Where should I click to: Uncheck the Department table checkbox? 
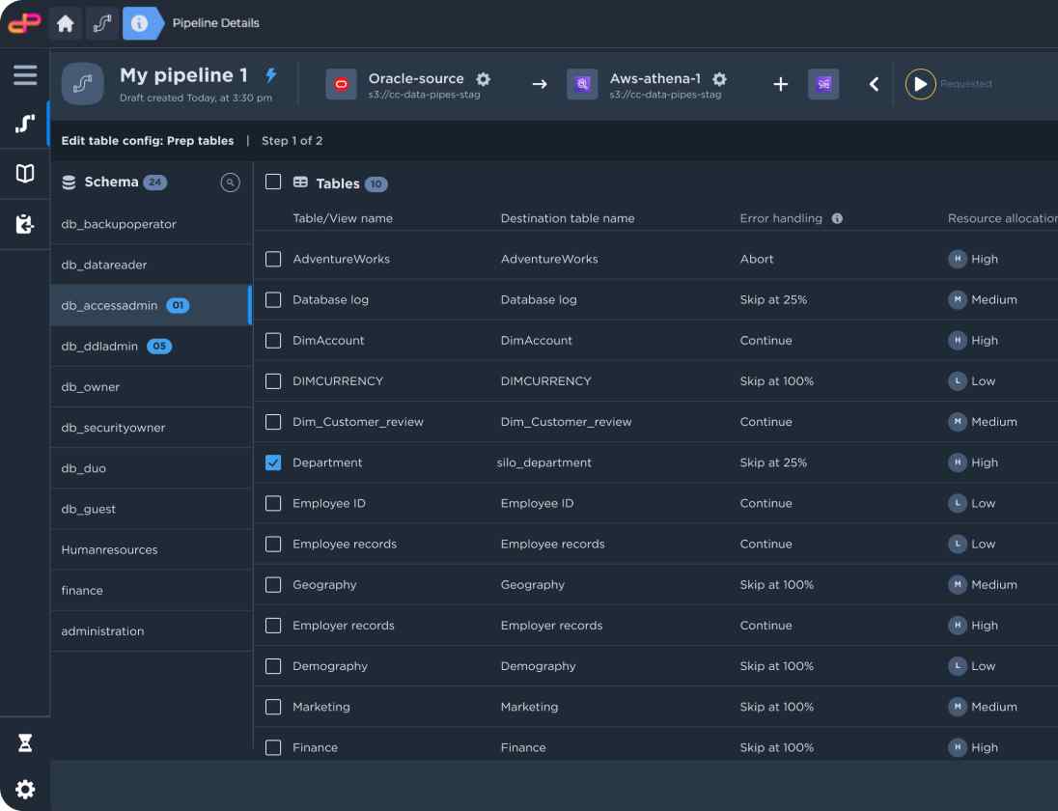click(273, 462)
